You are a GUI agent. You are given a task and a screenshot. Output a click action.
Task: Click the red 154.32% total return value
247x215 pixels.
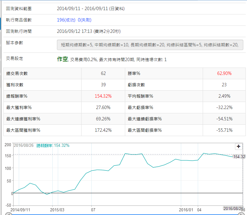103,96
